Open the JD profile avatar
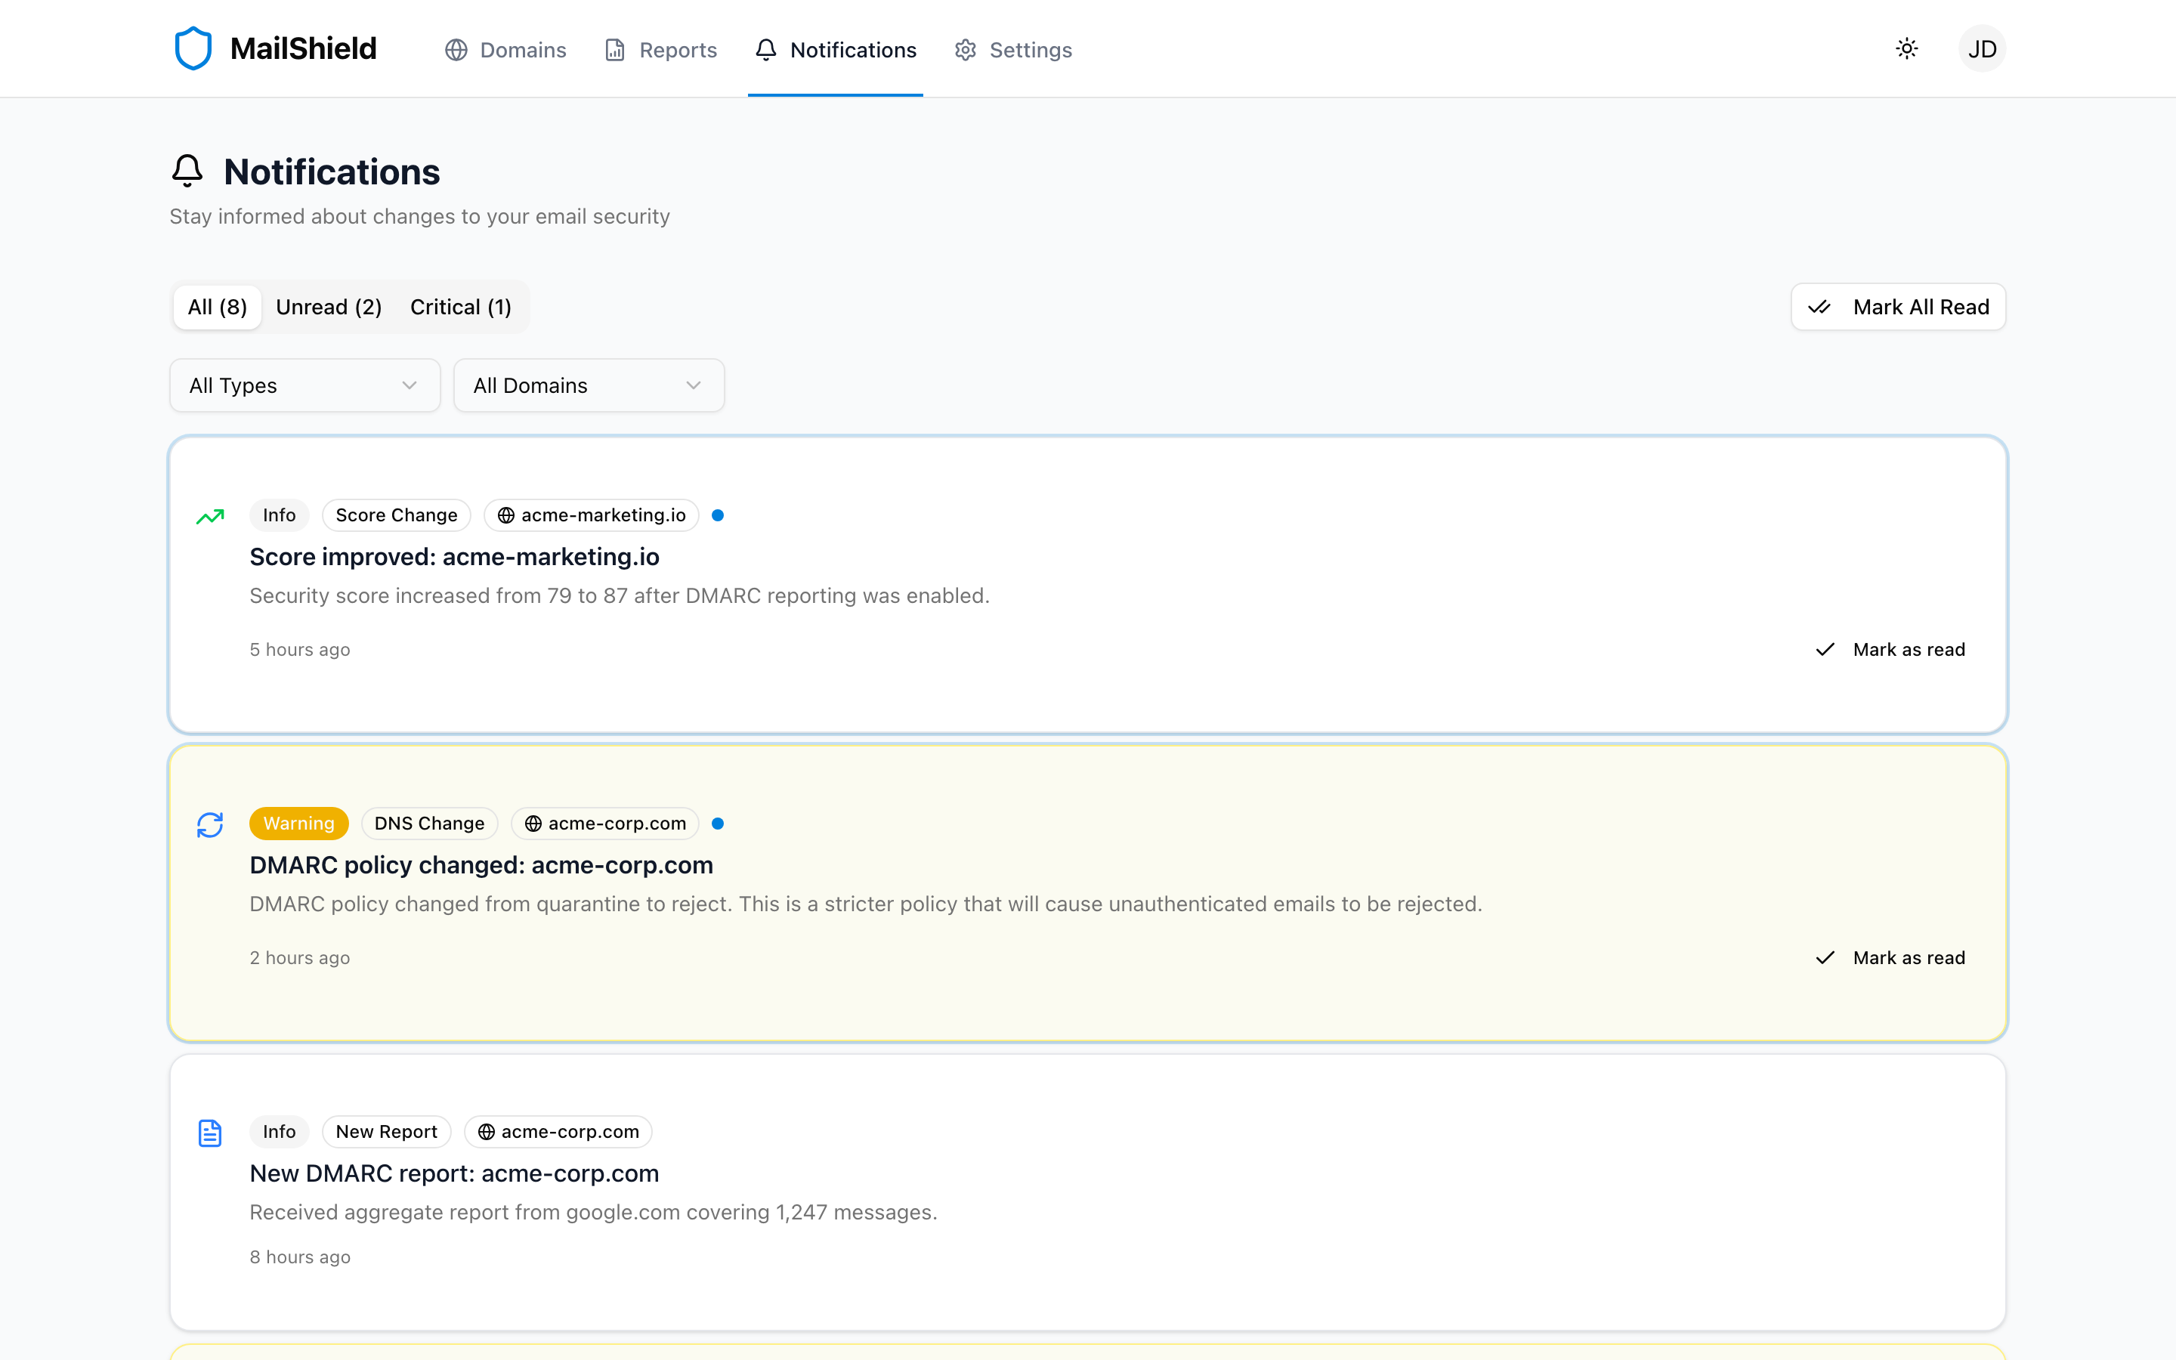 (1983, 48)
